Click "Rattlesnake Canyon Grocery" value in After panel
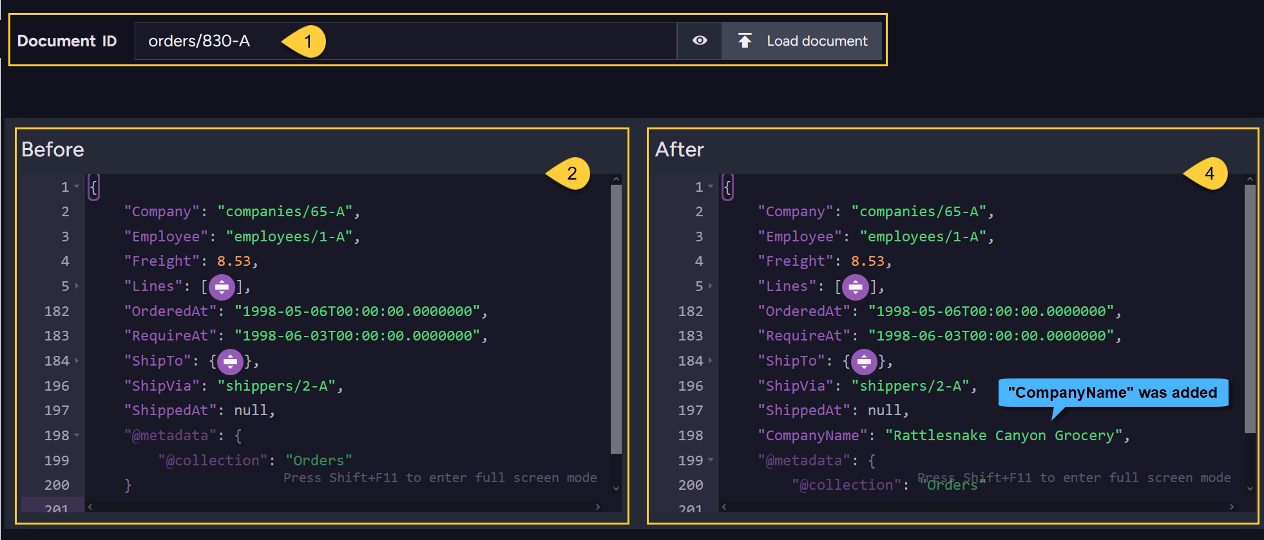 click(1004, 436)
